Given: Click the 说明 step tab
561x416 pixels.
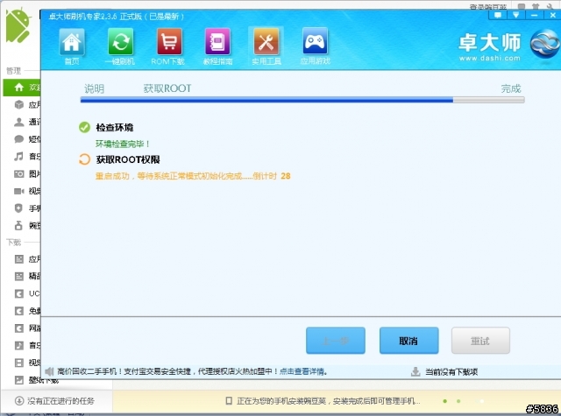Looking at the screenshot, I should click(x=94, y=88).
